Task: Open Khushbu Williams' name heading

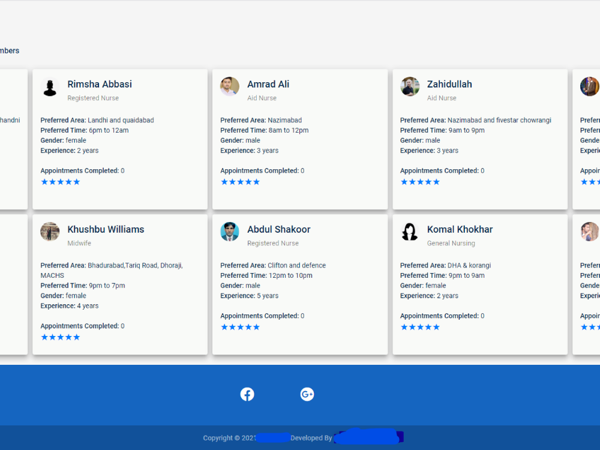Action: pyautogui.click(x=106, y=229)
